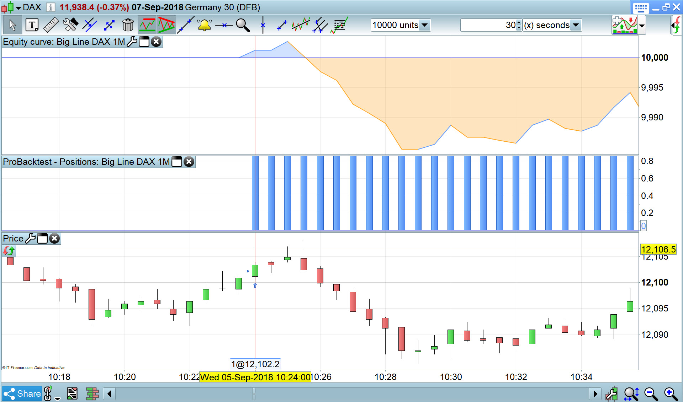
Task: Open the 10000 units dropdown
Action: pos(424,25)
